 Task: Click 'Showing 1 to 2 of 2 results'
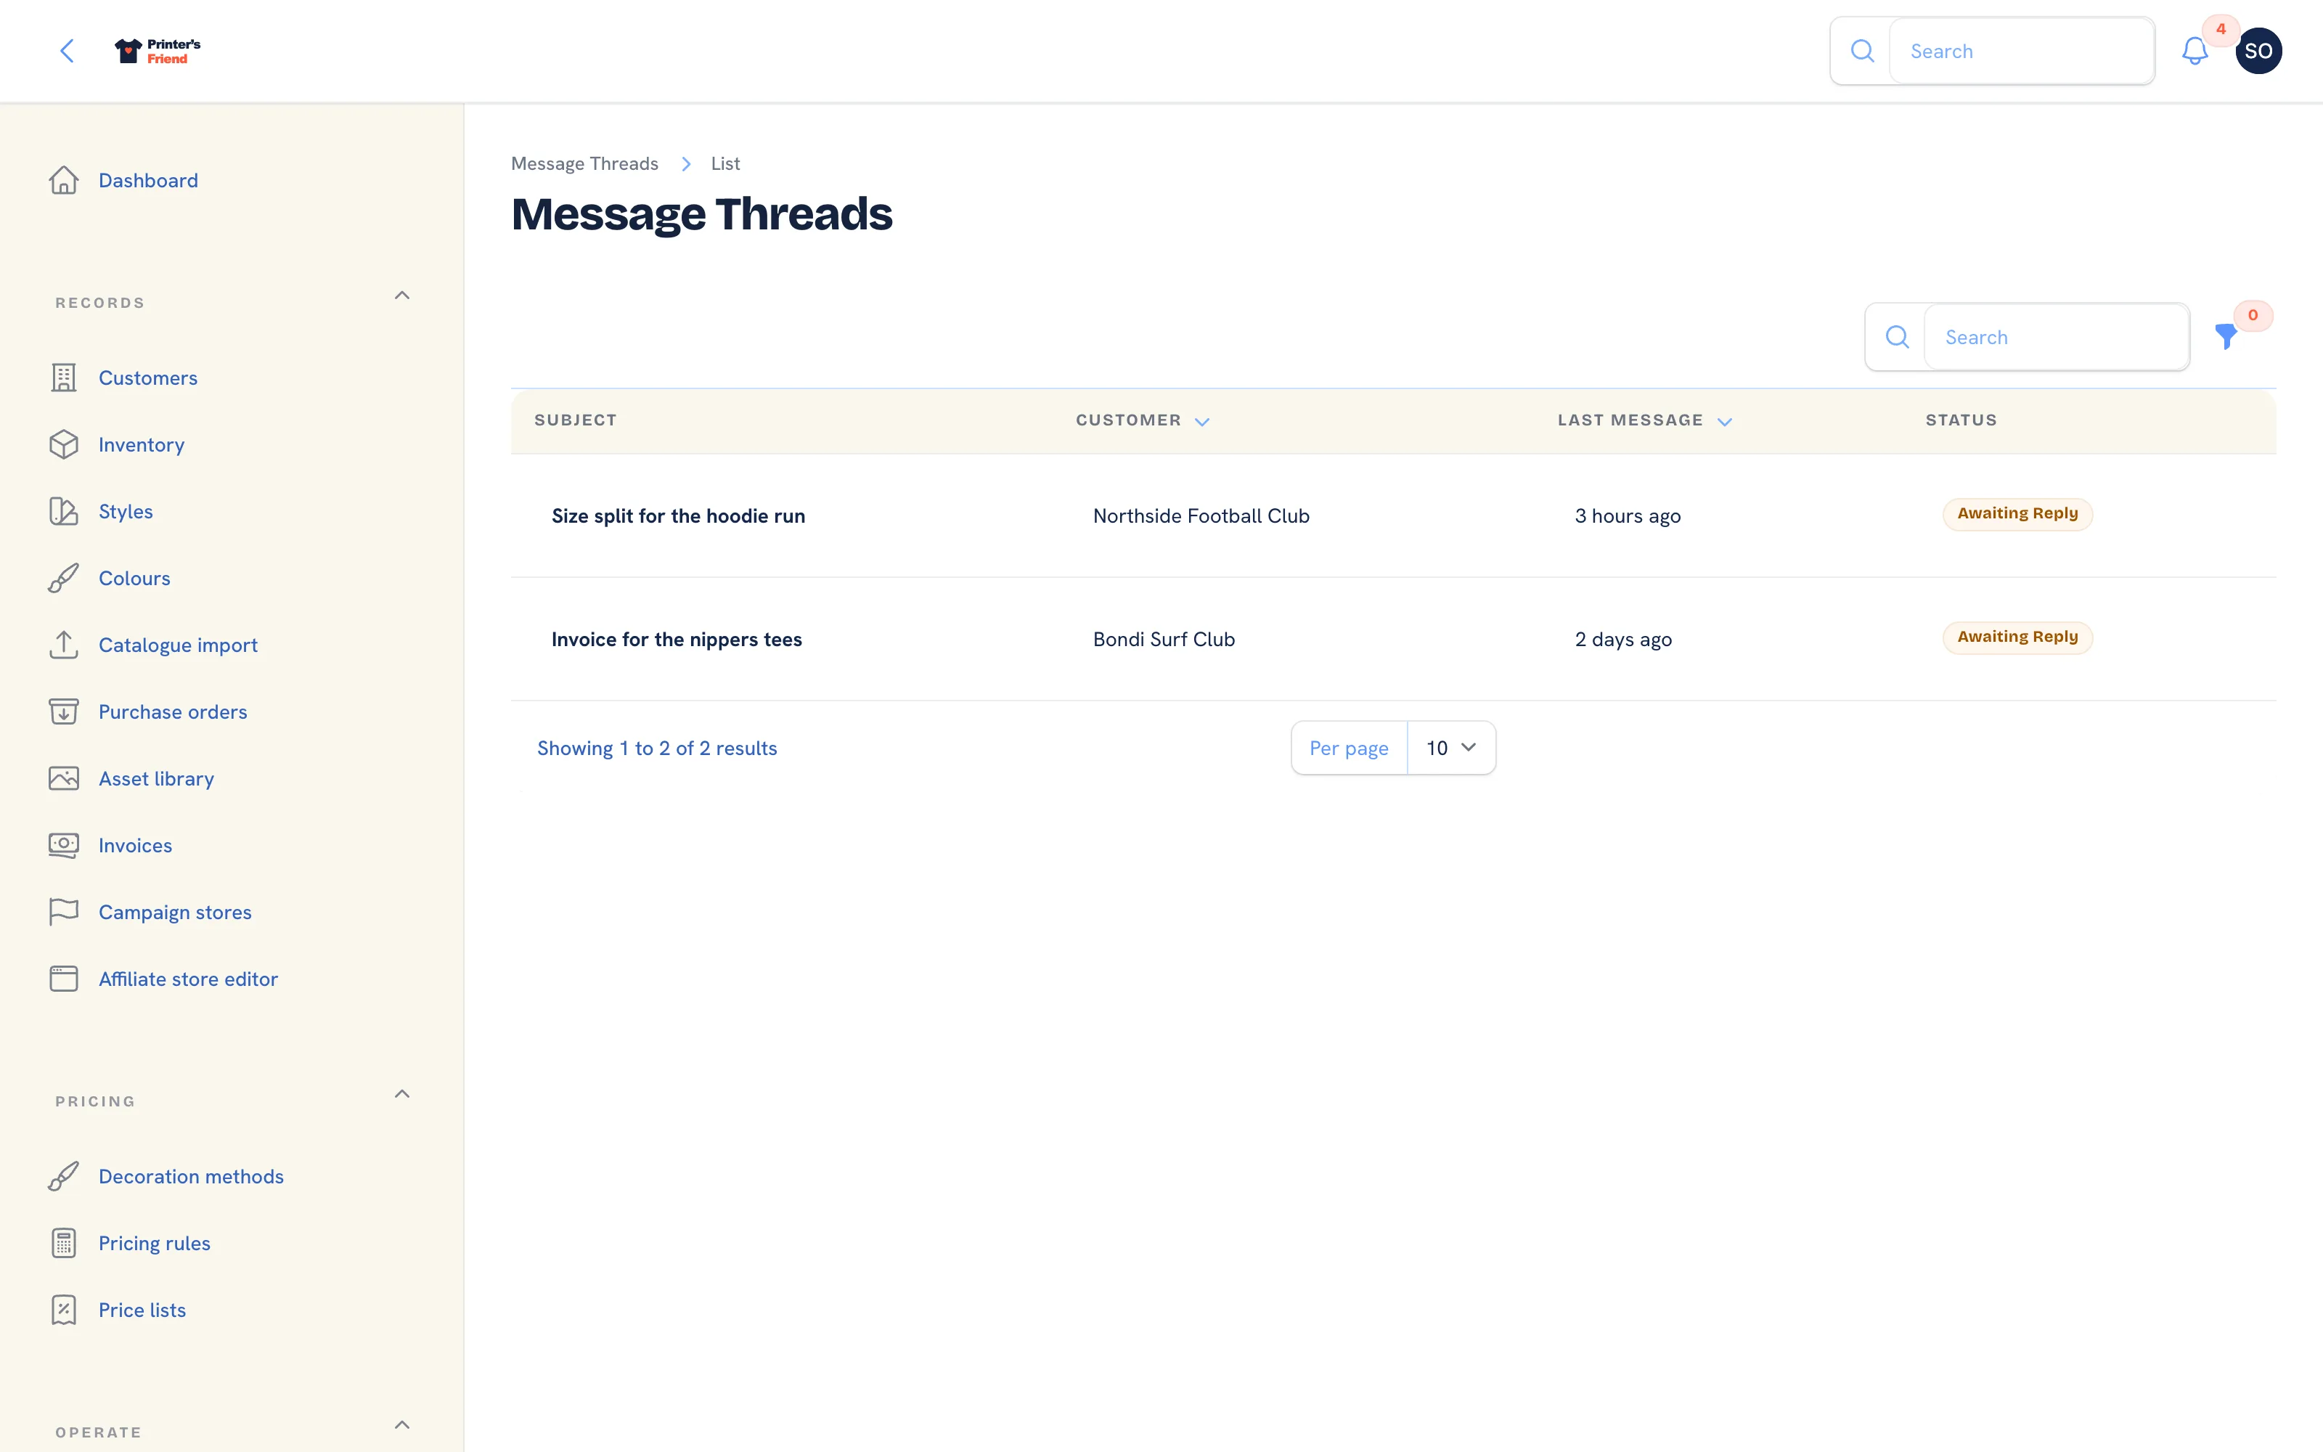656,748
